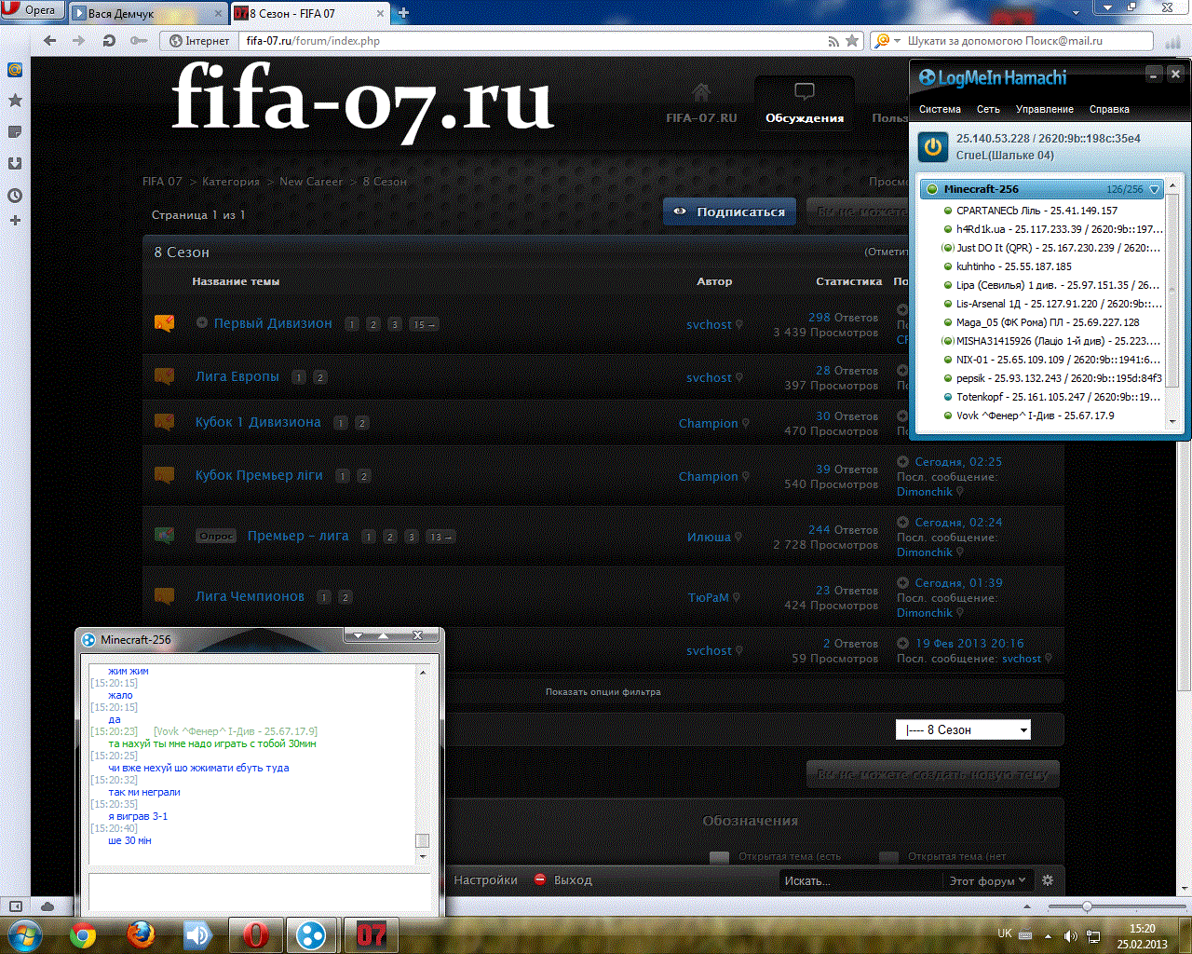The image size is (1192, 954).
Task: Open the Windows Start menu
Action: (x=24, y=934)
